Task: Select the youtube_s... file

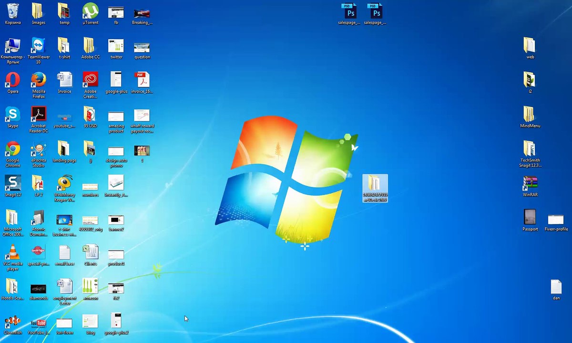Action: (x=64, y=120)
